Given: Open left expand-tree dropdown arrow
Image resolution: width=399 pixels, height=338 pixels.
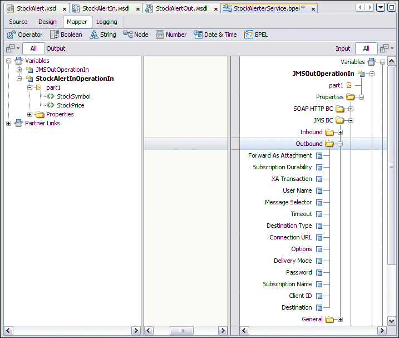Looking at the screenshot, I should [x=18, y=48].
